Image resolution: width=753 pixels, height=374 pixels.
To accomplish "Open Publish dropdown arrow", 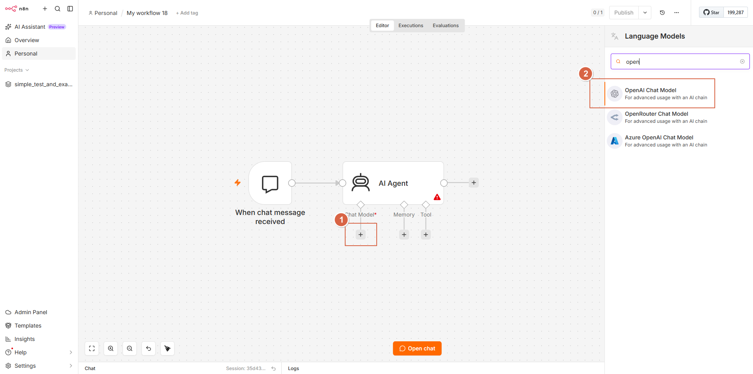I will [645, 13].
